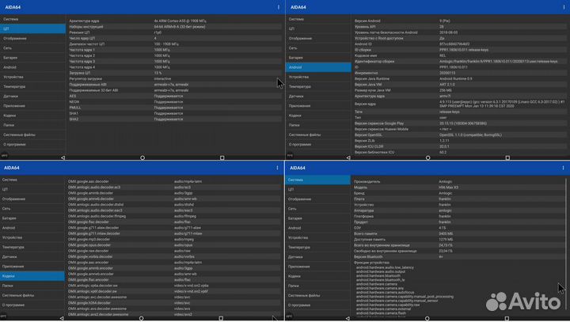Open Системные файлы in Codecs panel sidebar
570x322 pixels.
[32, 295]
